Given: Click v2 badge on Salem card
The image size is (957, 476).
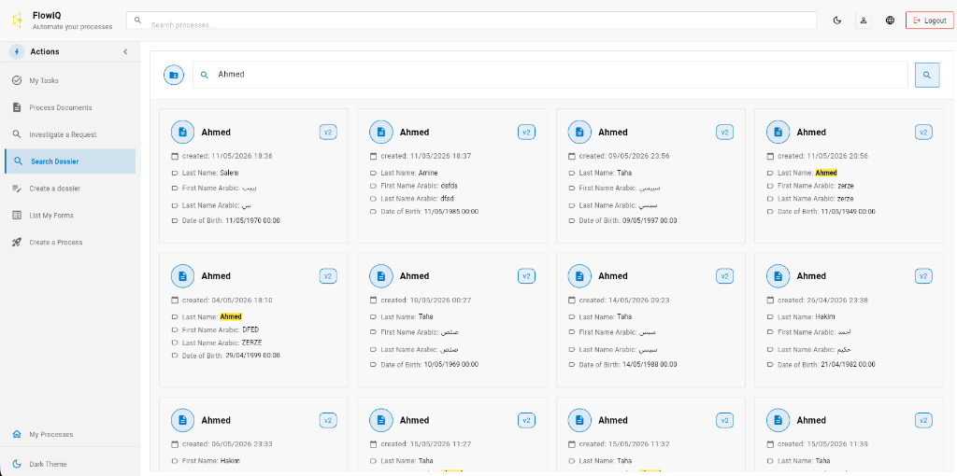Looking at the screenshot, I should coord(328,132).
